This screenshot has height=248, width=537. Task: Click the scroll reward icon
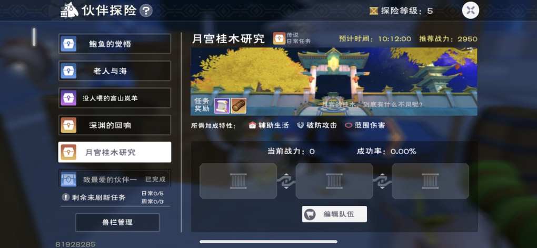222,105
